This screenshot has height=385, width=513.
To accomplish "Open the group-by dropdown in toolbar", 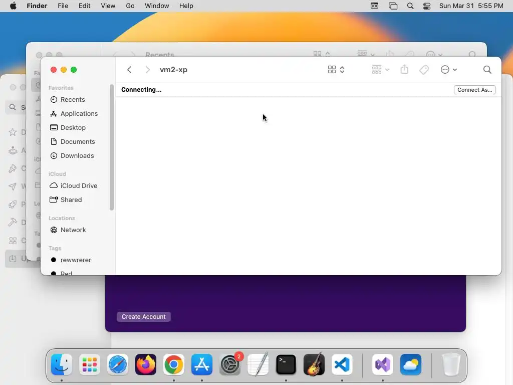I will point(381,69).
